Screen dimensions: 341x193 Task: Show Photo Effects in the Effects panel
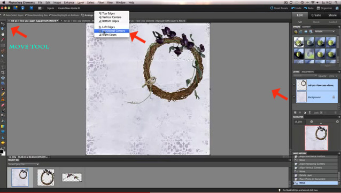click(x=306, y=31)
